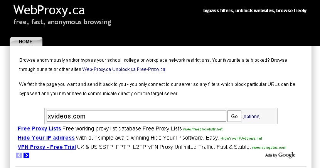Viewport: 320px width, 168px height.
Task: Click the Google logo in ads footer
Action: coord(287,155)
